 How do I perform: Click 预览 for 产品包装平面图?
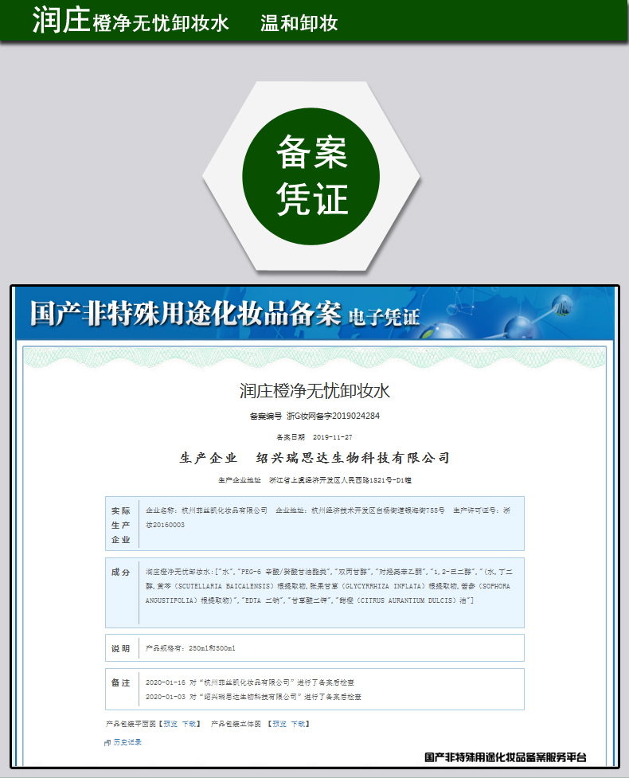(x=170, y=724)
